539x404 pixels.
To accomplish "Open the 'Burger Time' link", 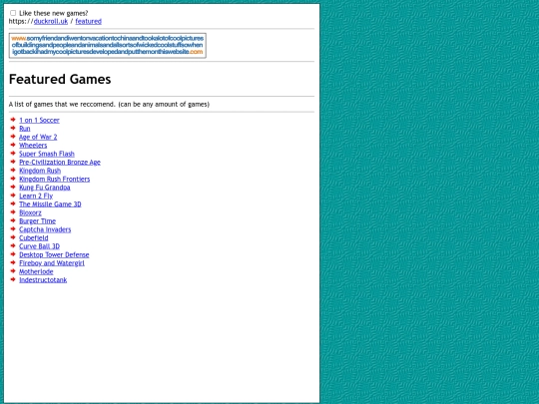I will [x=38, y=221].
